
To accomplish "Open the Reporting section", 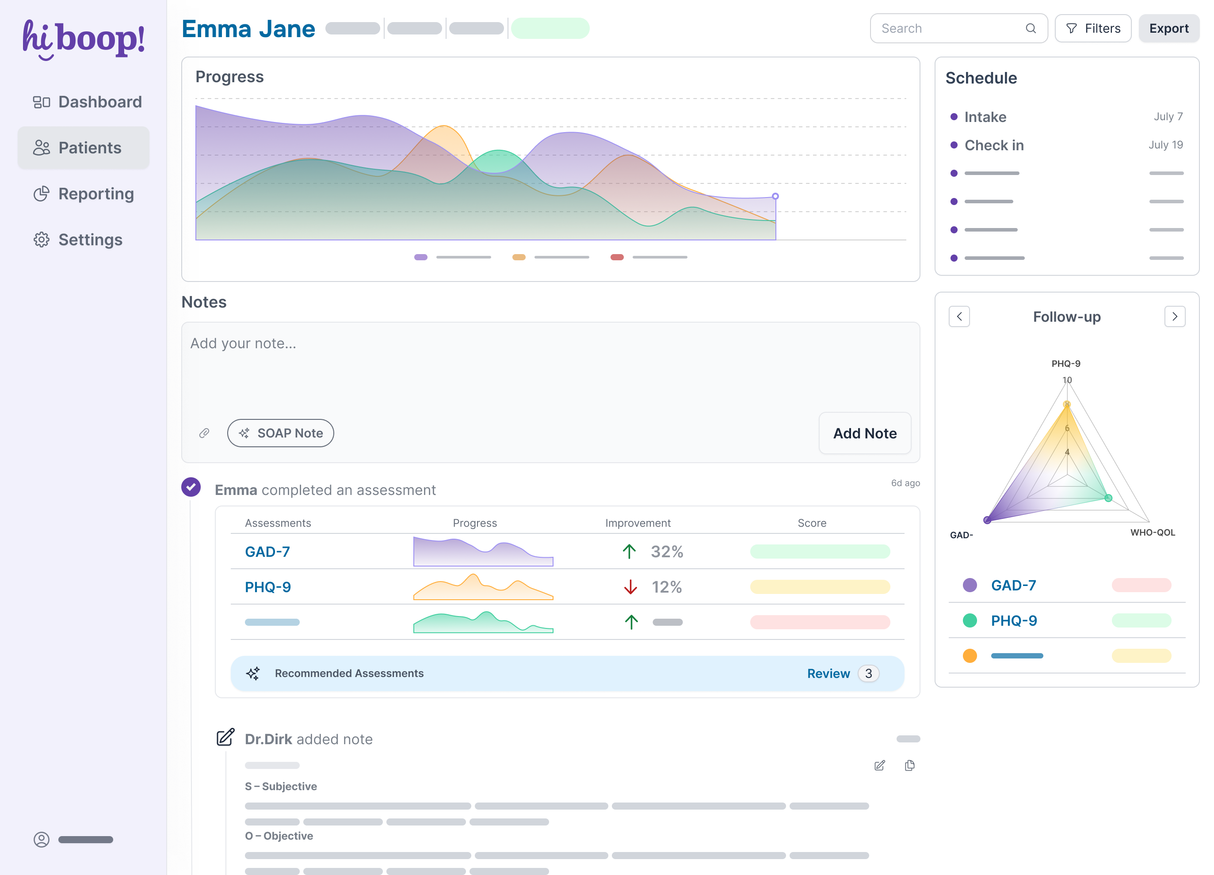I will pos(96,194).
